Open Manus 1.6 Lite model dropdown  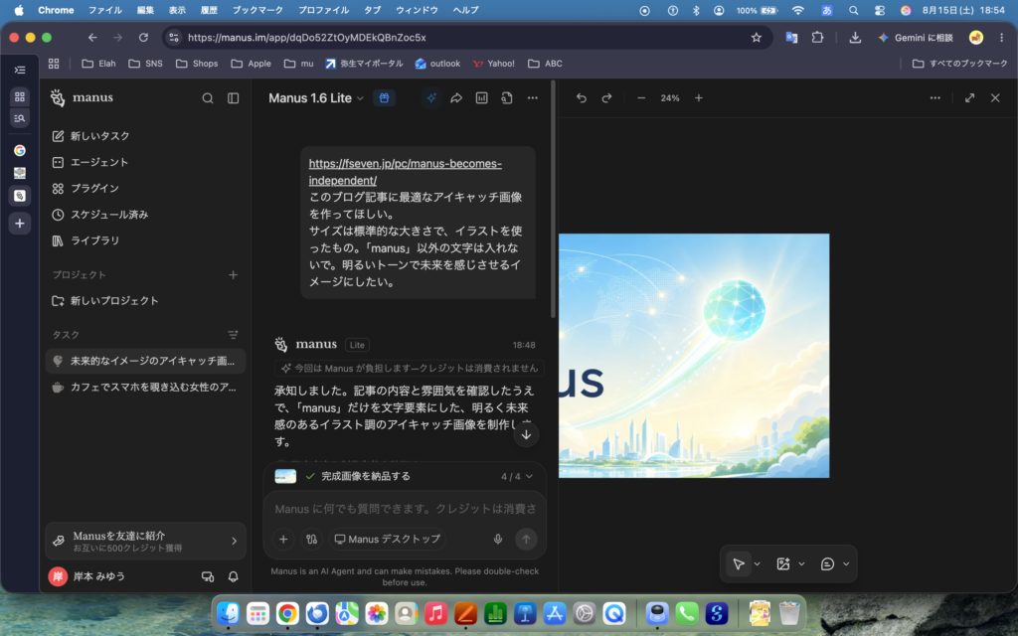[316, 98]
